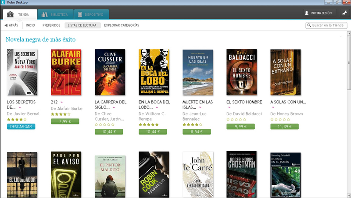Open Huesos en el Jardín cover
351x198 pixels.
click(x=286, y=175)
